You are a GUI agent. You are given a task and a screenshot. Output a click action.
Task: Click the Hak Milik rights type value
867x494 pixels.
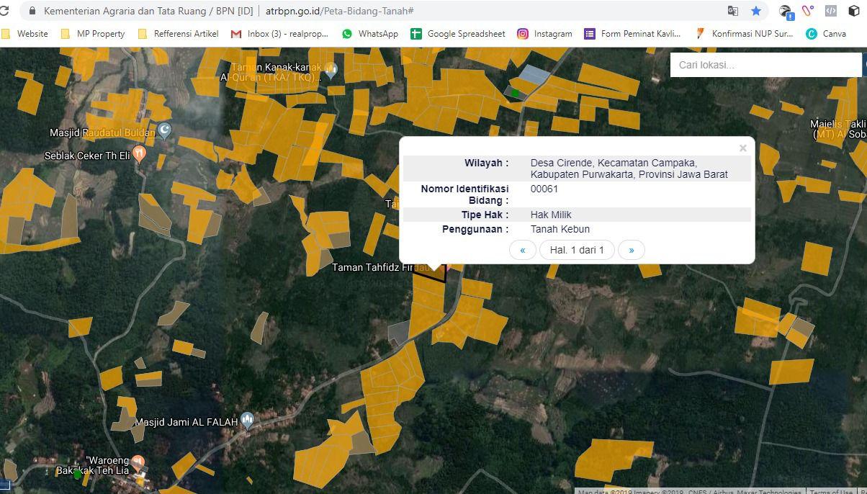tap(551, 215)
